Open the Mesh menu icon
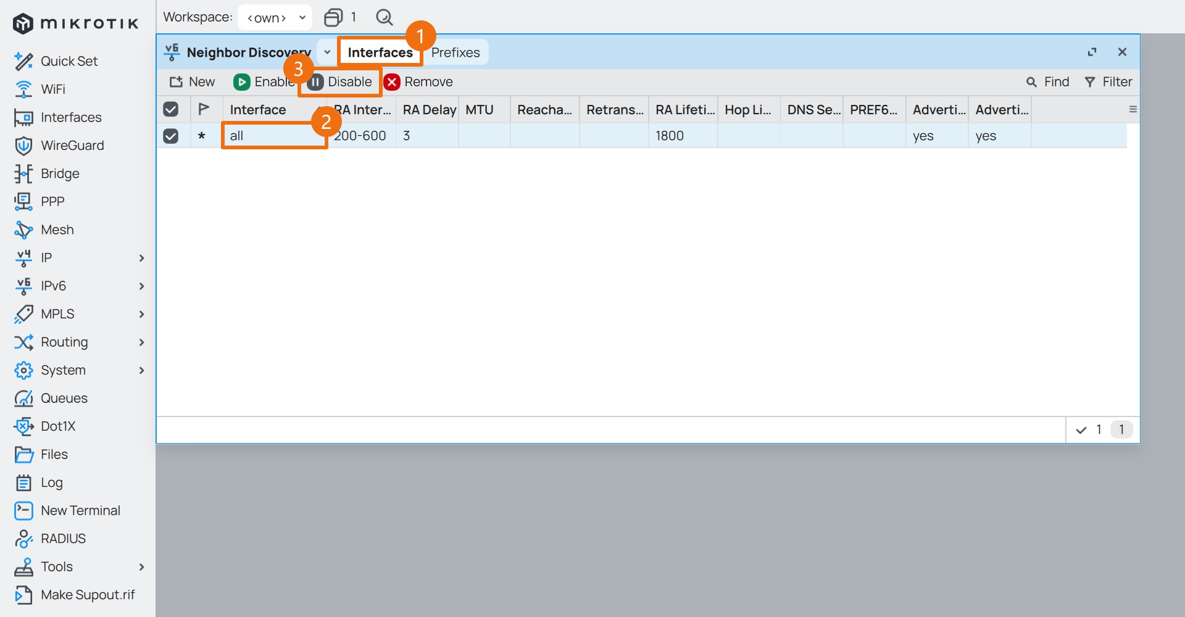 23,230
